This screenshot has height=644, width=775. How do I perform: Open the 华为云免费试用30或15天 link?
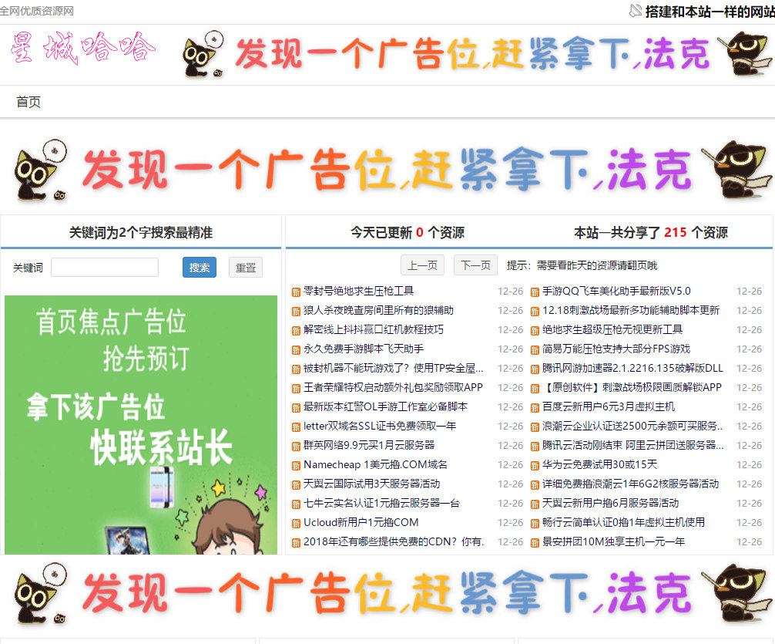(599, 464)
